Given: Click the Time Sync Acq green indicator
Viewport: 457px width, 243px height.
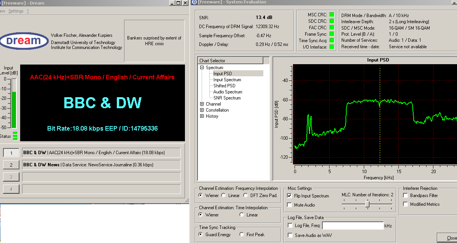Looking at the screenshot, I should point(332,41).
